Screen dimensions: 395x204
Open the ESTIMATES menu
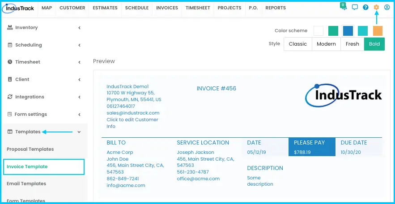pos(105,8)
